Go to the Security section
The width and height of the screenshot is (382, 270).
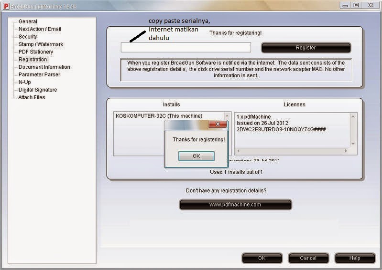[x=28, y=37]
